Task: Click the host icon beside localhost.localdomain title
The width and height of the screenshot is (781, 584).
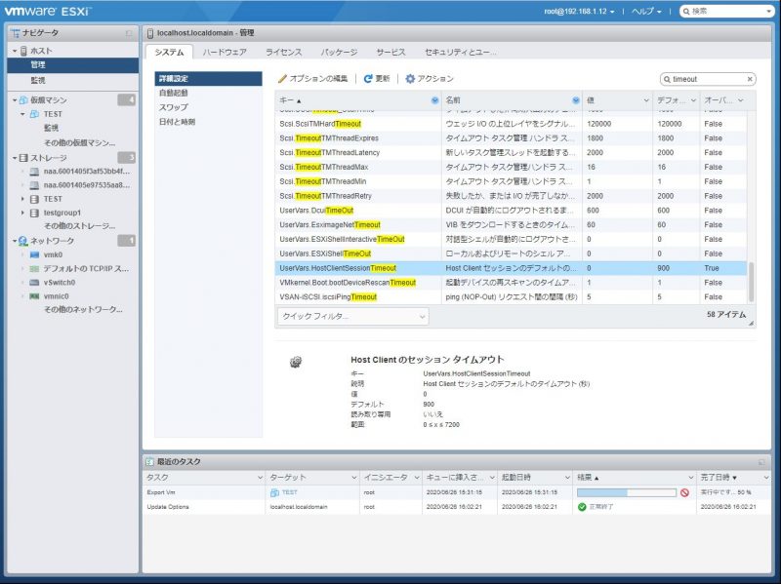Action: (x=150, y=33)
